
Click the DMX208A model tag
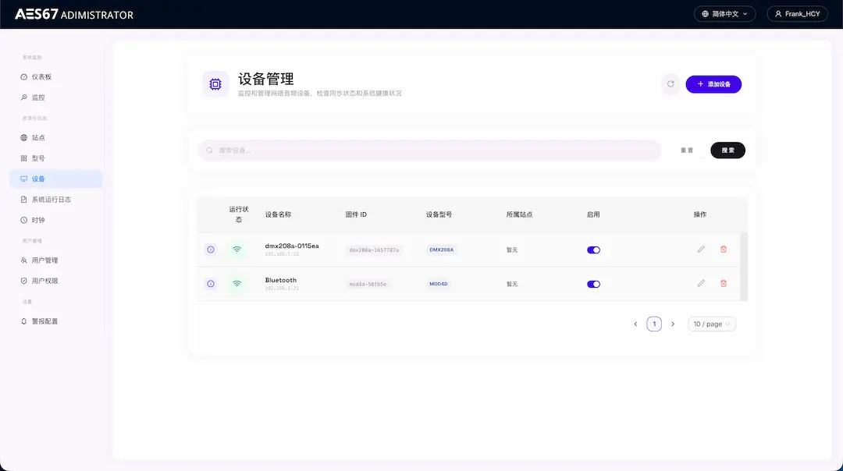[x=441, y=250]
